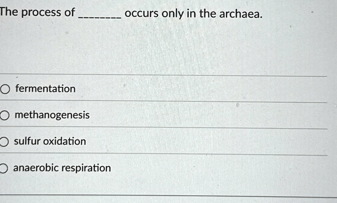Click the circle next to anaerobic respiration
This screenshot has width=337, height=203.
click(x=4, y=168)
